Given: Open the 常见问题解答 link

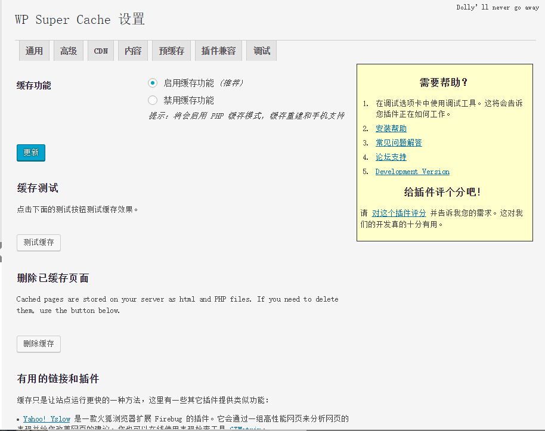Looking at the screenshot, I should point(398,142).
